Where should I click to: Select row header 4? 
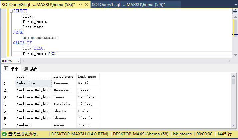point(9,104)
